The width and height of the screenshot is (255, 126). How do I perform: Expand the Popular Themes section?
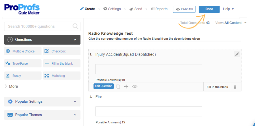coord(42,115)
